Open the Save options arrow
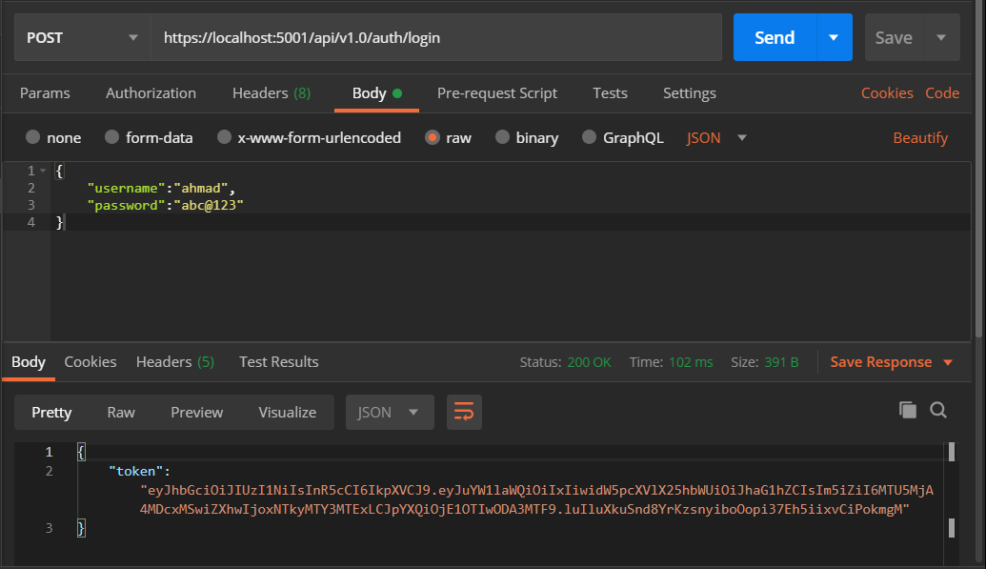 coord(941,38)
